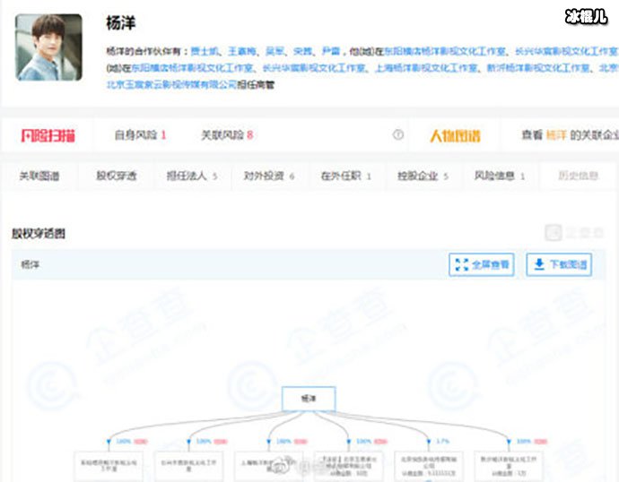The image size is (619, 482).
Task: Open 新沂杨洋影视文化工作室 company link
Action: click(x=538, y=68)
